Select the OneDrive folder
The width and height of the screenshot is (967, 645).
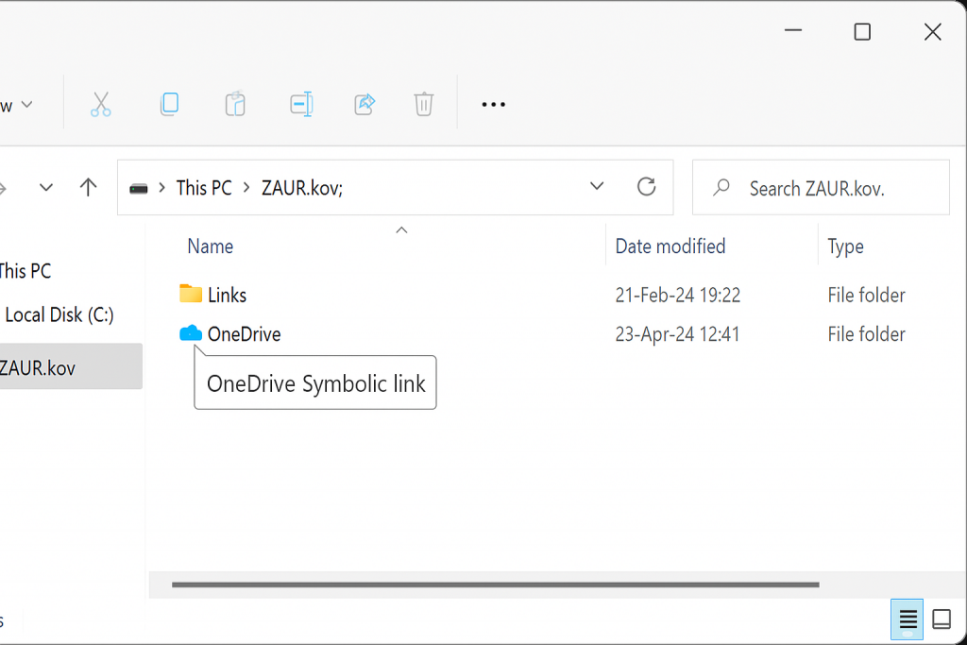coord(244,334)
